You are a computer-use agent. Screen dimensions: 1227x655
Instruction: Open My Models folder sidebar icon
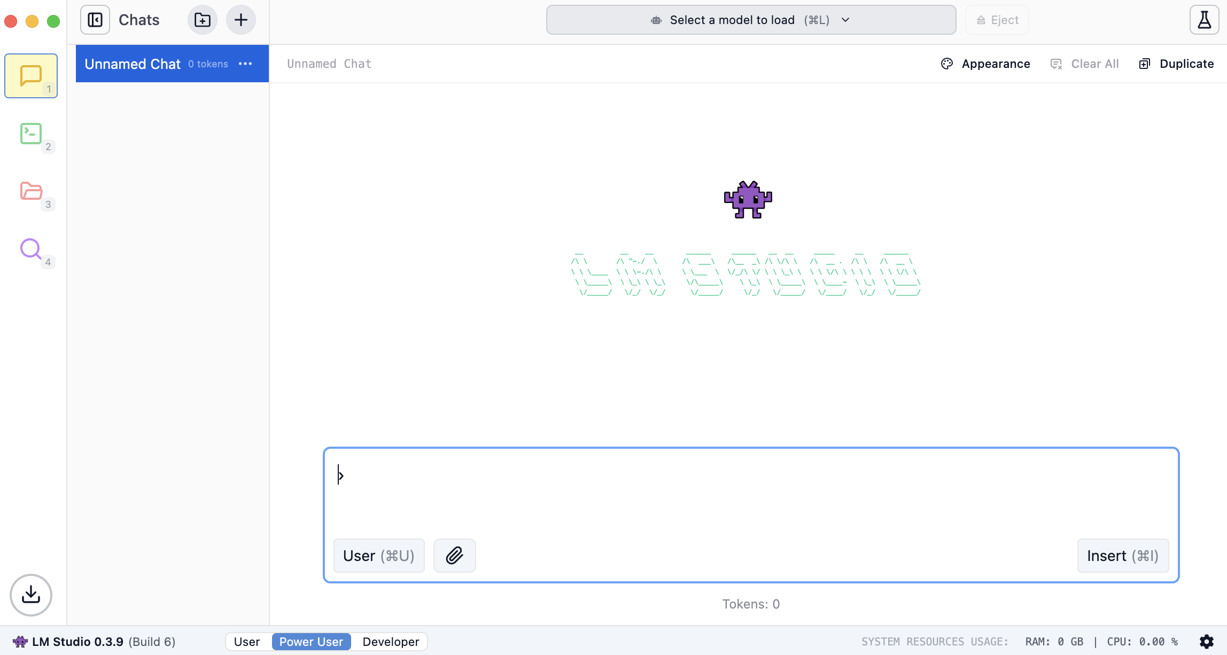(x=31, y=191)
